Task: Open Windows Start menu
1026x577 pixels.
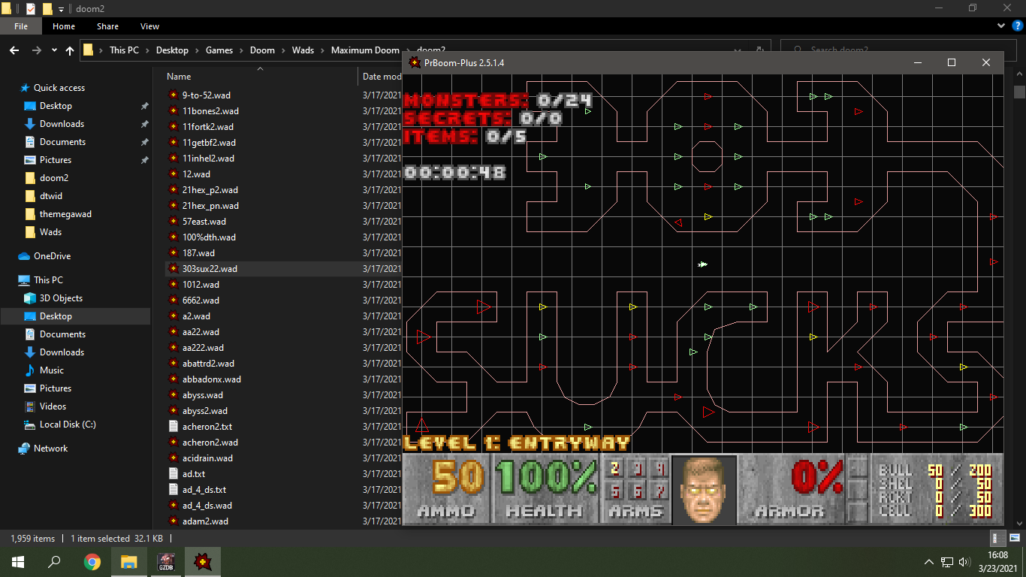Action: 18,561
